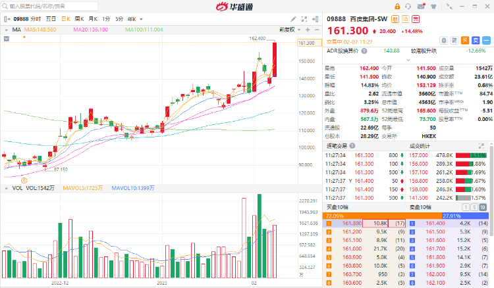Open the mail messages icon
The height and width of the screenshot is (288, 494).
coord(421,7)
